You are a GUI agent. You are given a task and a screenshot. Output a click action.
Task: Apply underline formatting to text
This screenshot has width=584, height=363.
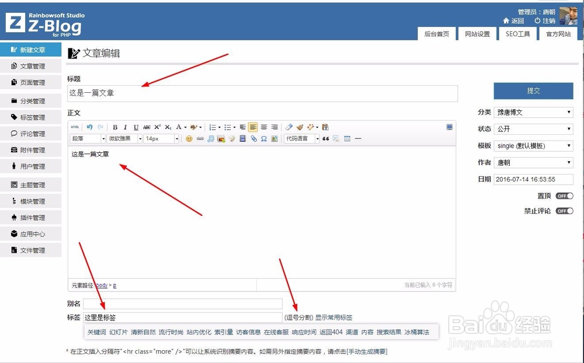point(135,127)
